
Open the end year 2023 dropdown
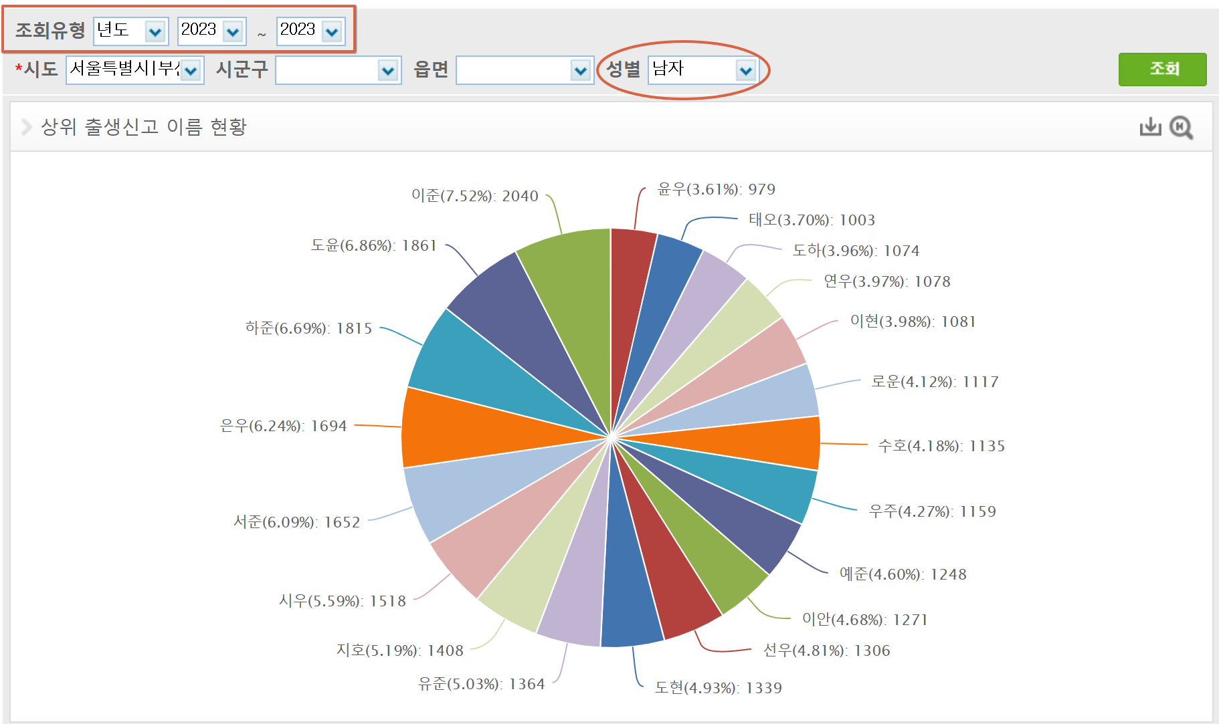pos(311,31)
